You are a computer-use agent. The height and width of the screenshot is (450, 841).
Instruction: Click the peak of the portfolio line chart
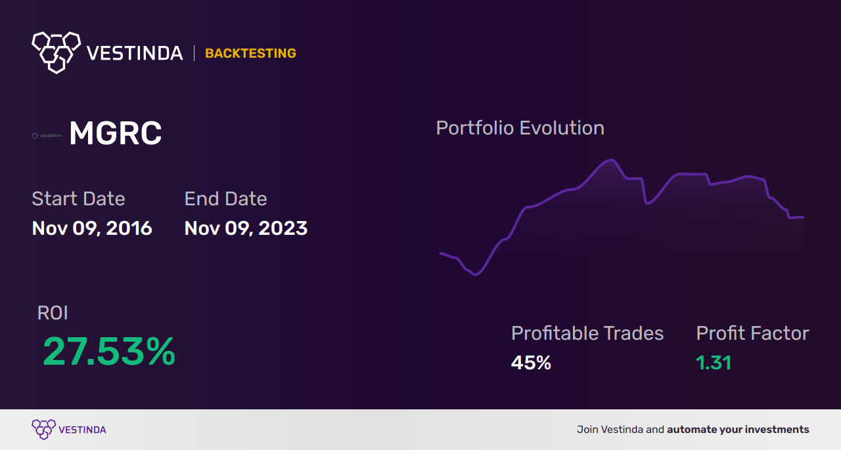click(x=611, y=160)
